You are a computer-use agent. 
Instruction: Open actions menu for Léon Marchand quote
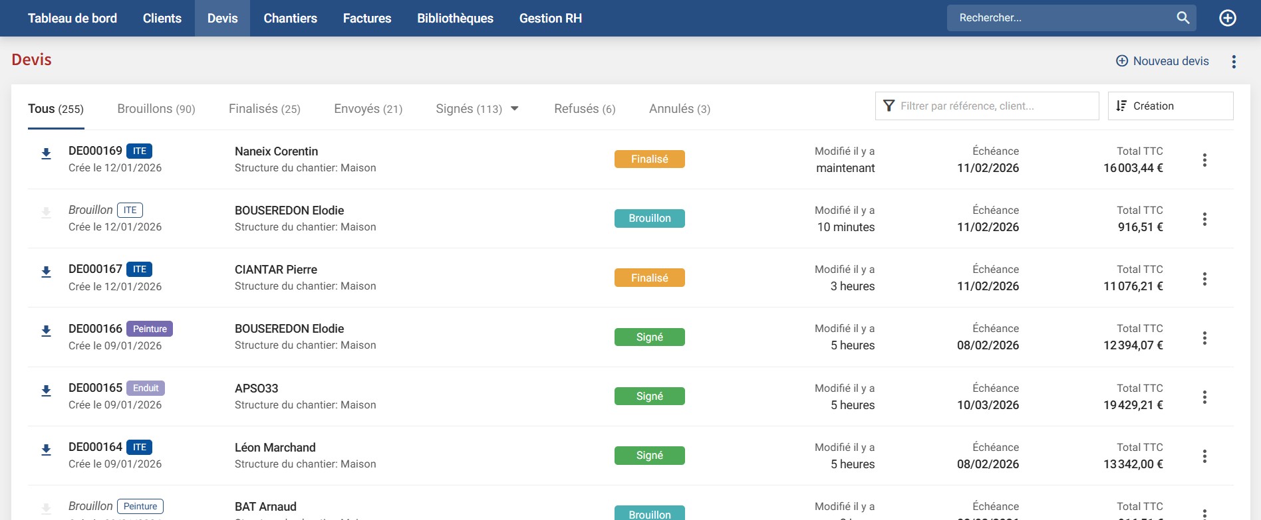1204,456
